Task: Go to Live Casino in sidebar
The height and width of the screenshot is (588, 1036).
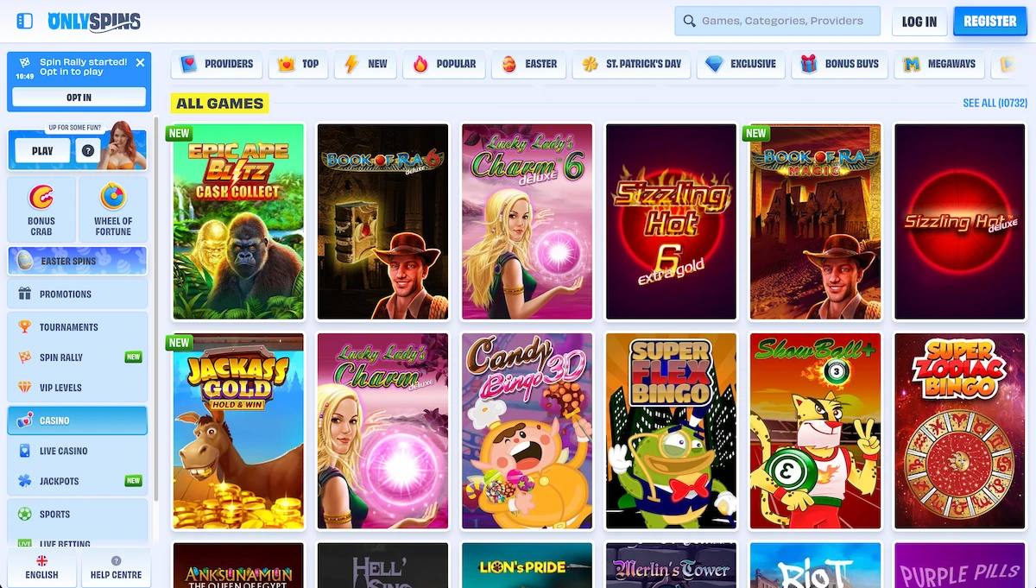Action: (63, 451)
